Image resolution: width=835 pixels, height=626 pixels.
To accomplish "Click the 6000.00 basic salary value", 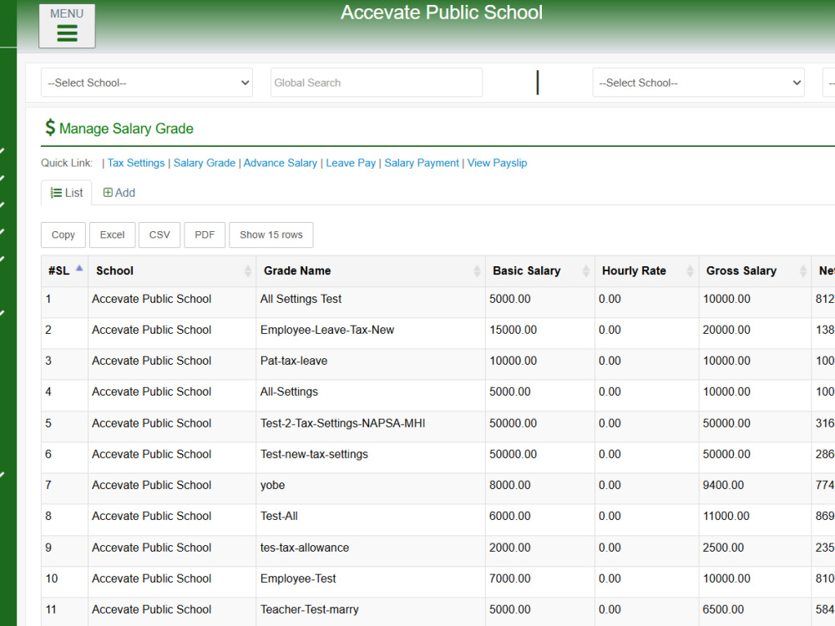I will click(x=510, y=516).
